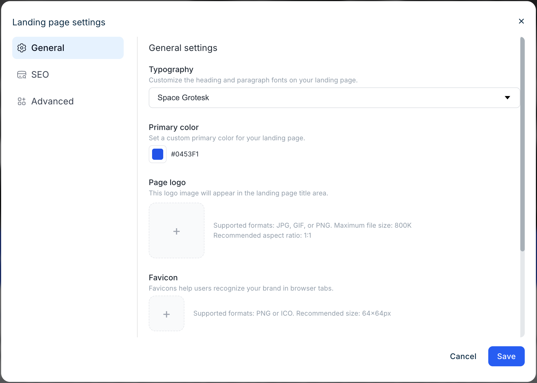
Task: Click the General gear icon
Action: click(x=22, y=48)
